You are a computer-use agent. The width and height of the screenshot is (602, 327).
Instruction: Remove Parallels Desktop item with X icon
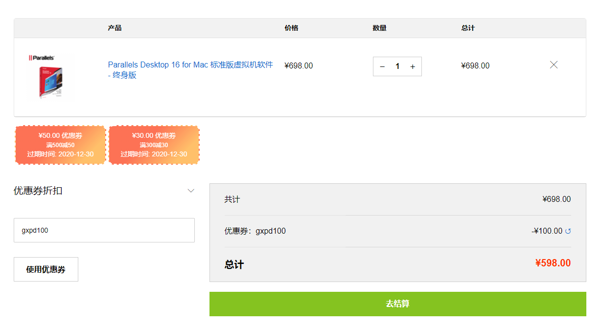[554, 65]
